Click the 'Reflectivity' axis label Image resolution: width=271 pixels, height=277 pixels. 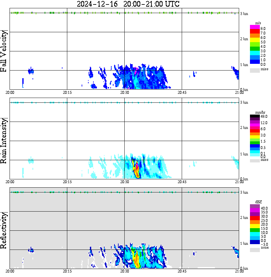pos(4,230)
